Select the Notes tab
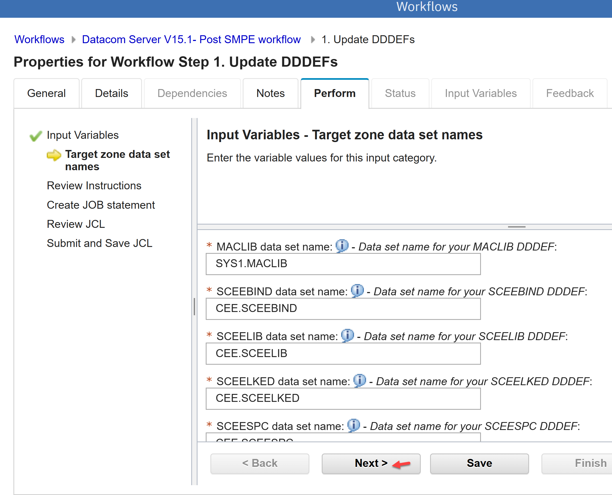Image resolution: width=612 pixels, height=495 pixels. [x=270, y=93]
